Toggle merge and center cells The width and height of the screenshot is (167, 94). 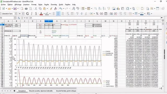72,14
